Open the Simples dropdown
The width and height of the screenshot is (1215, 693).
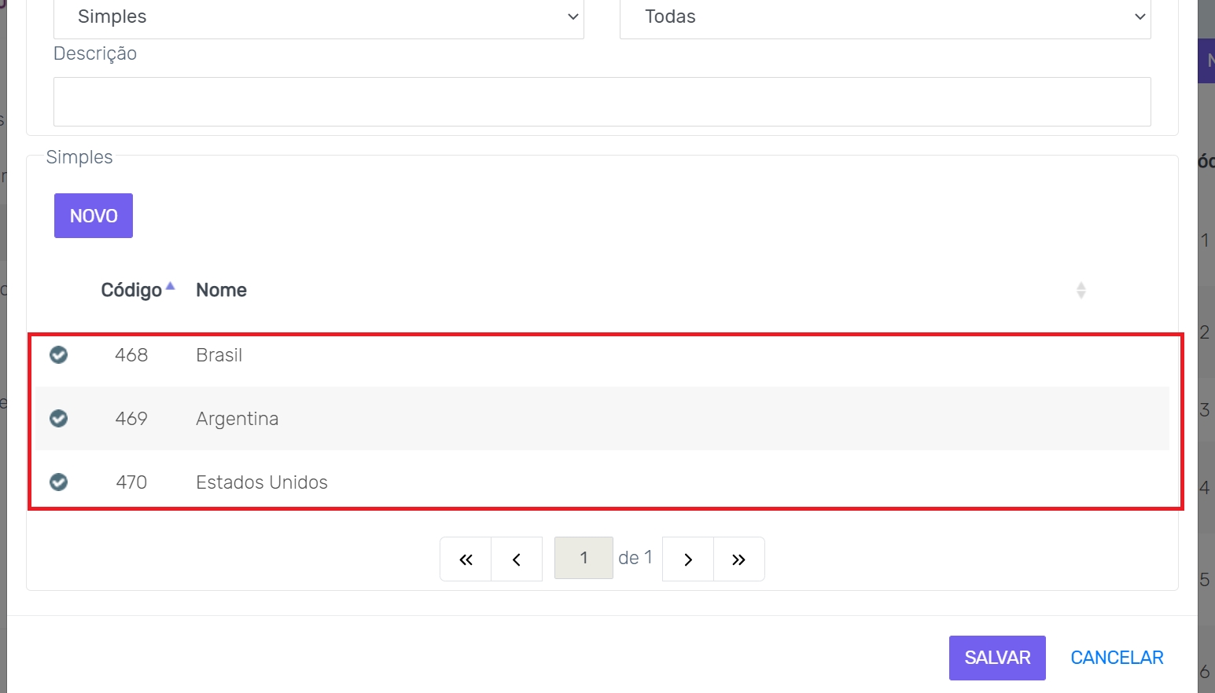click(318, 17)
